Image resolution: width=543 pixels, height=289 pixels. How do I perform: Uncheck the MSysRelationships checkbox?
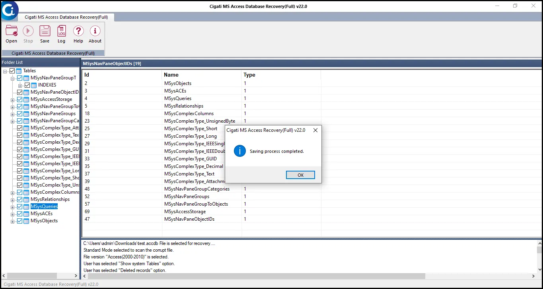(19, 199)
